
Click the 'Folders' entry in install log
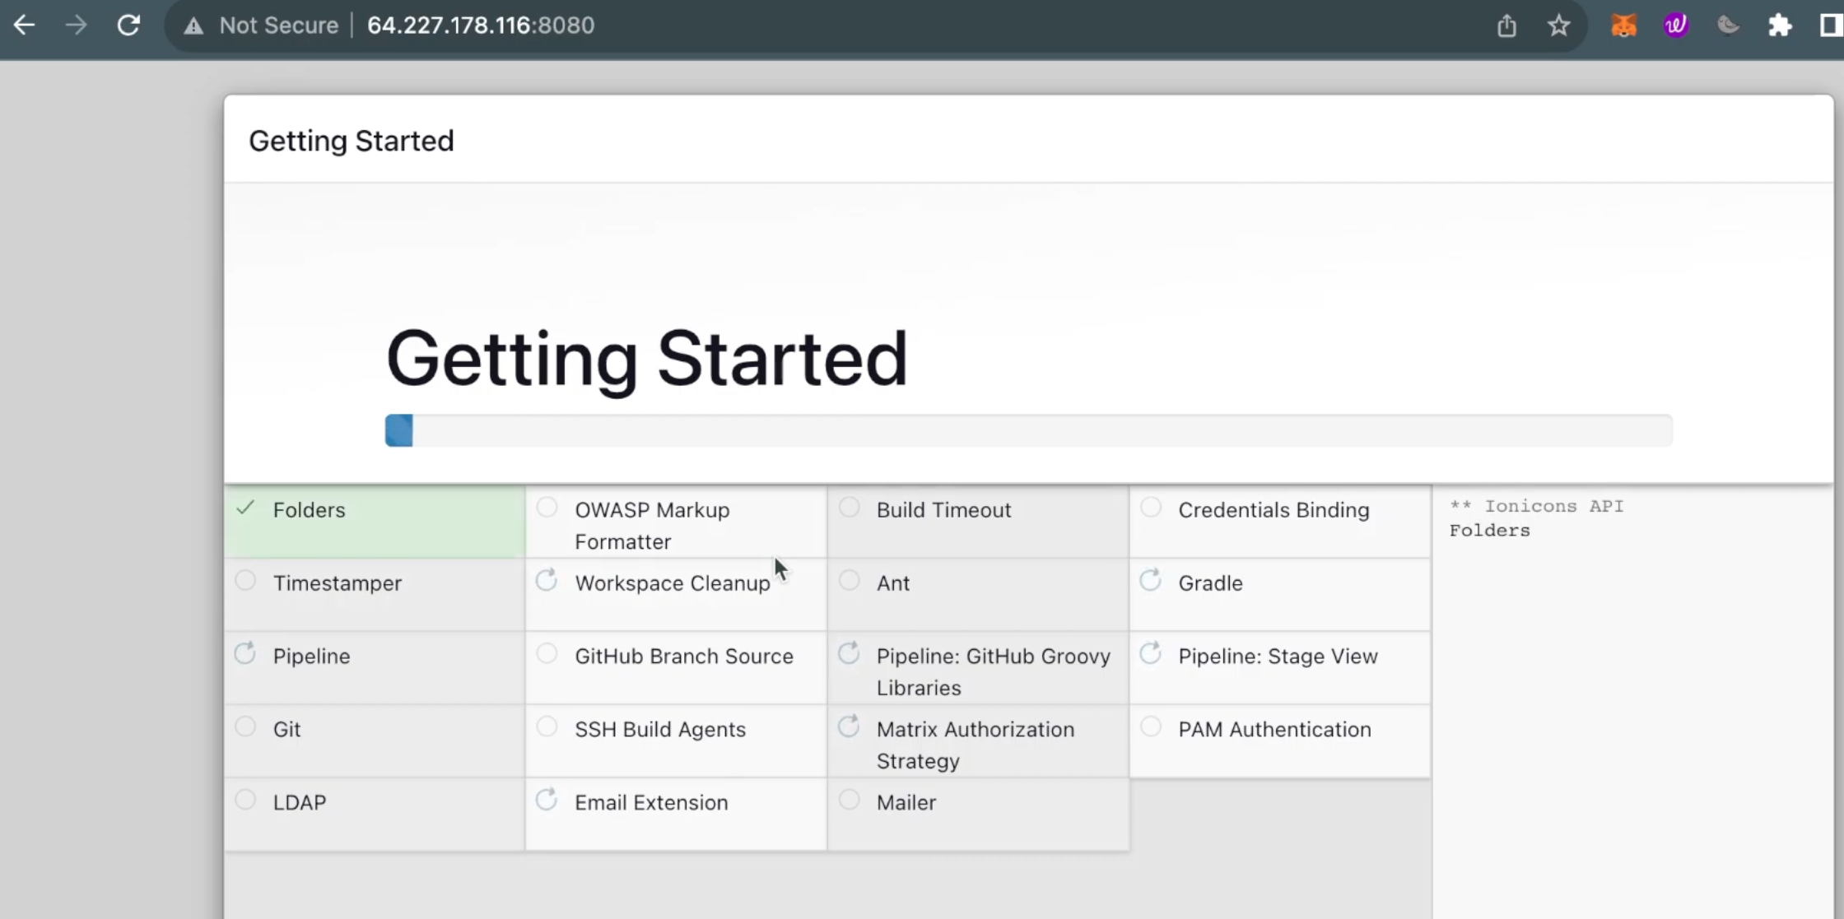pyautogui.click(x=1489, y=531)
